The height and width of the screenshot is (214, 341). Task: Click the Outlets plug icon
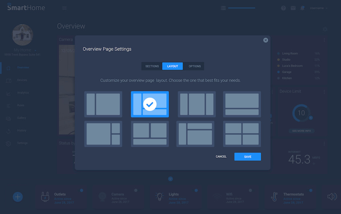[45, 197]
